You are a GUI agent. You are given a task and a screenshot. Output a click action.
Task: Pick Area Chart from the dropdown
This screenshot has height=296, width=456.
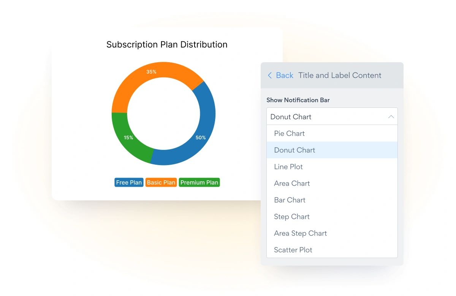pos(292,184)
